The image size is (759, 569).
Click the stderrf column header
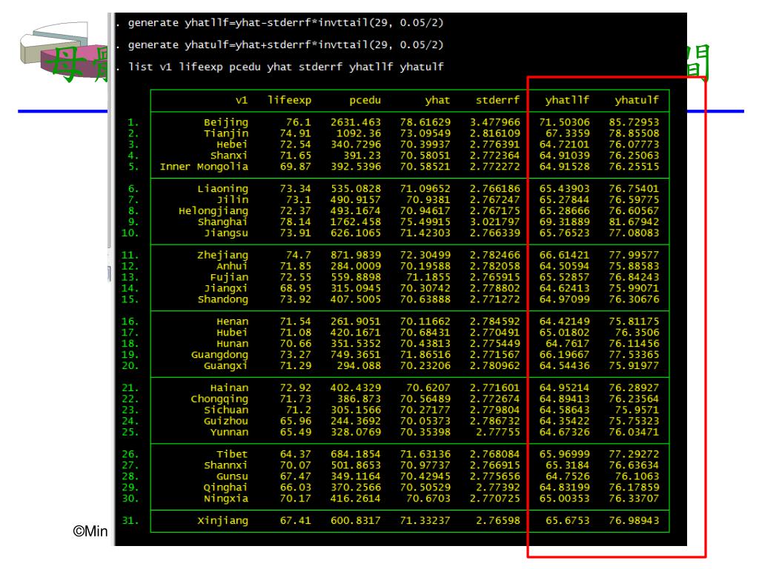tap(497, 100)
